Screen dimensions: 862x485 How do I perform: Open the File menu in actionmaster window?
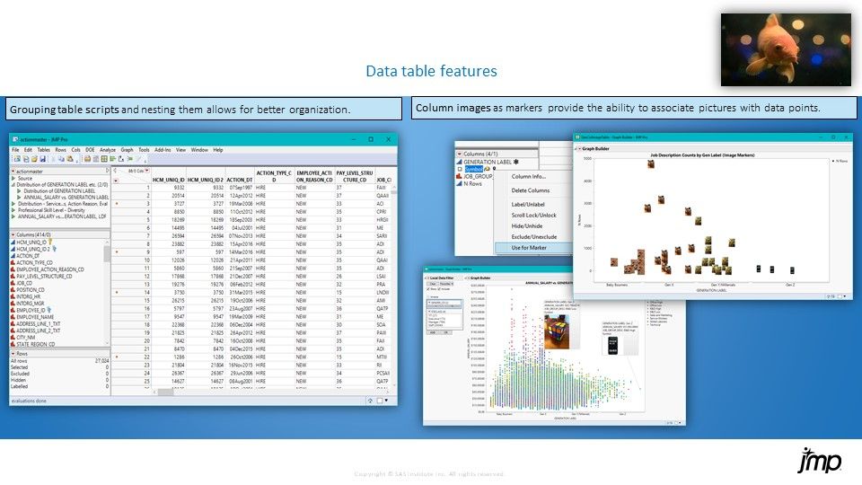click(x=15, y=150)
